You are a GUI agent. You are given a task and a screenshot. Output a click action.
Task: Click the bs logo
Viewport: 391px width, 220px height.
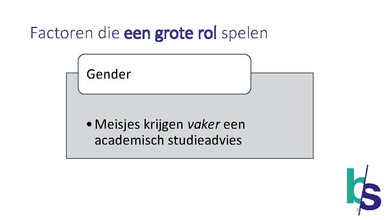click(363, 189)
